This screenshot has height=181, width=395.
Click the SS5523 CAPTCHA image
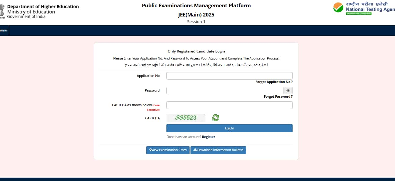(186, 118)
